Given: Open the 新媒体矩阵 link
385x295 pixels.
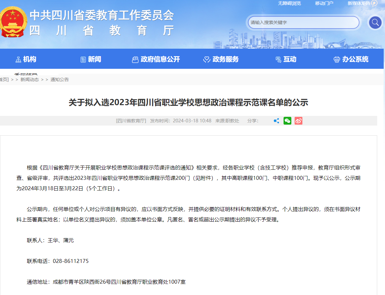Looking at the screenshot, I should coord(359,3).
